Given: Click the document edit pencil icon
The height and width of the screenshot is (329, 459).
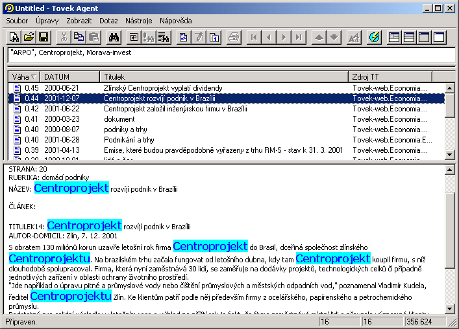Looking at the screenshot, I should 199,38.
